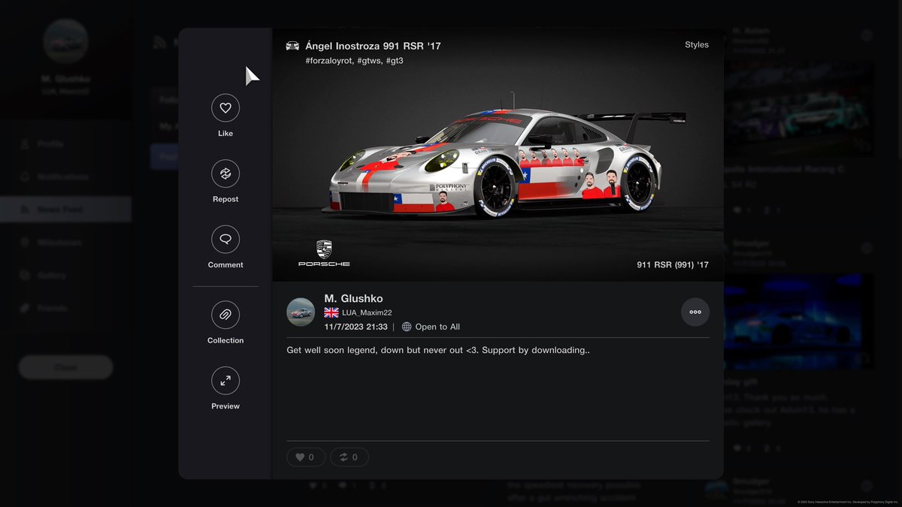The height and width of the screenshot is (507, 902).
Task: Click the LUA_Maxim22 username
Action: (367, 312)
